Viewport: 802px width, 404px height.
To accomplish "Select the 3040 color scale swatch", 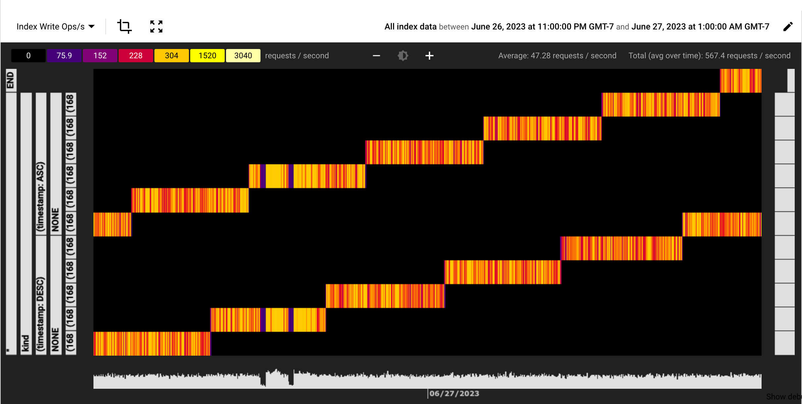I will click(x=242, y=56).
